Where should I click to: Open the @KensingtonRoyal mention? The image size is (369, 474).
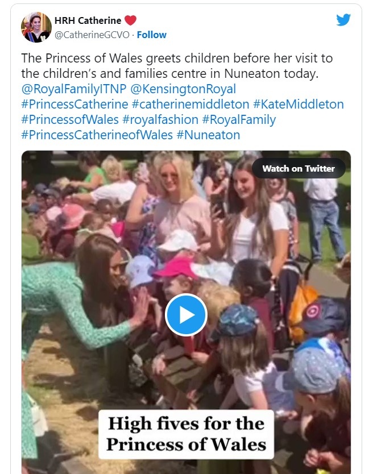(x=183, y=89)
